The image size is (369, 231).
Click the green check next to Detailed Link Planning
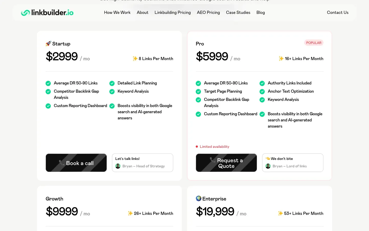coord(112,83)
